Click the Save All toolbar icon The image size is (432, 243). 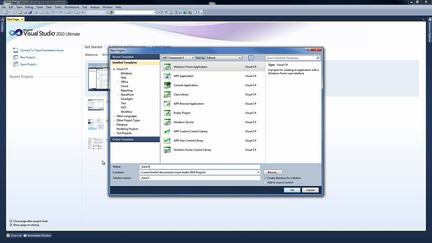click(30, 12)
